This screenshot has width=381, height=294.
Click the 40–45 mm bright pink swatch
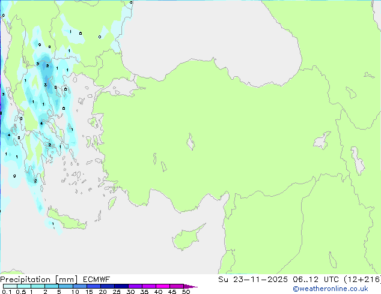[x=163, y=286]
